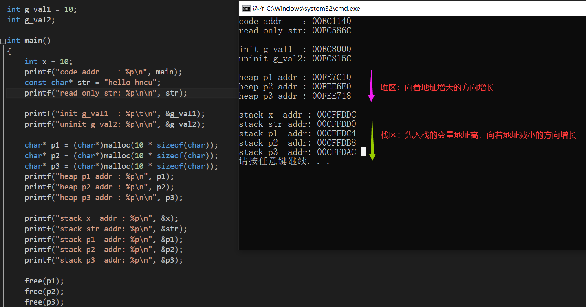Screen dimensions: 586x307
Task: Click printf "heap p1 addr" code line
Action: coord(99,176)
